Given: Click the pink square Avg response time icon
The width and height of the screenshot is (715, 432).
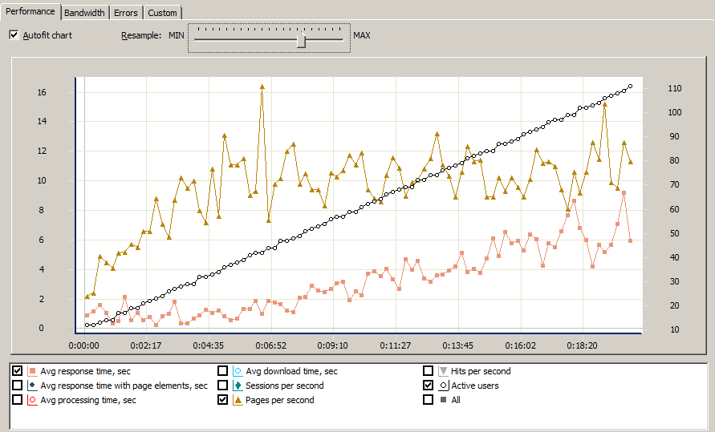Looking at the screenshot, I should (32, 371).
